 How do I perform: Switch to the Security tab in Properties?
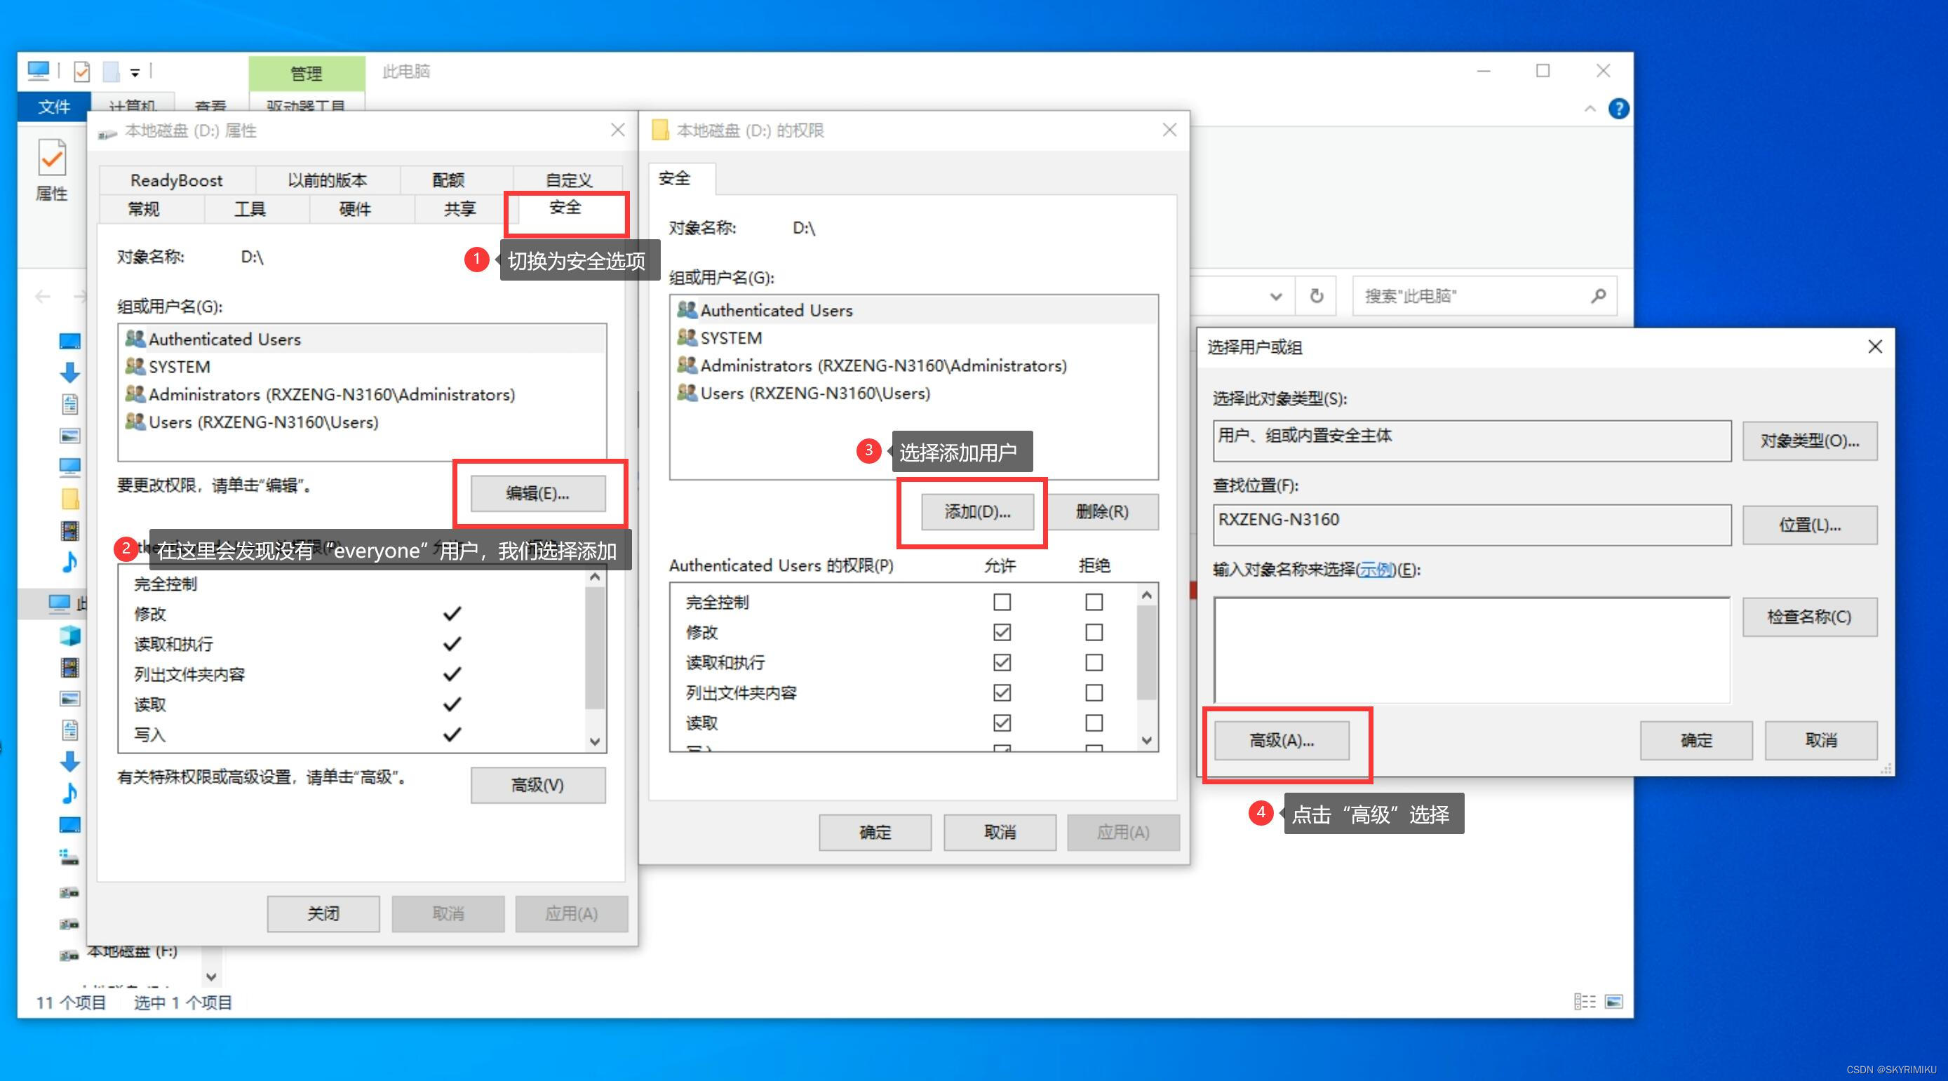click(565, 208)
